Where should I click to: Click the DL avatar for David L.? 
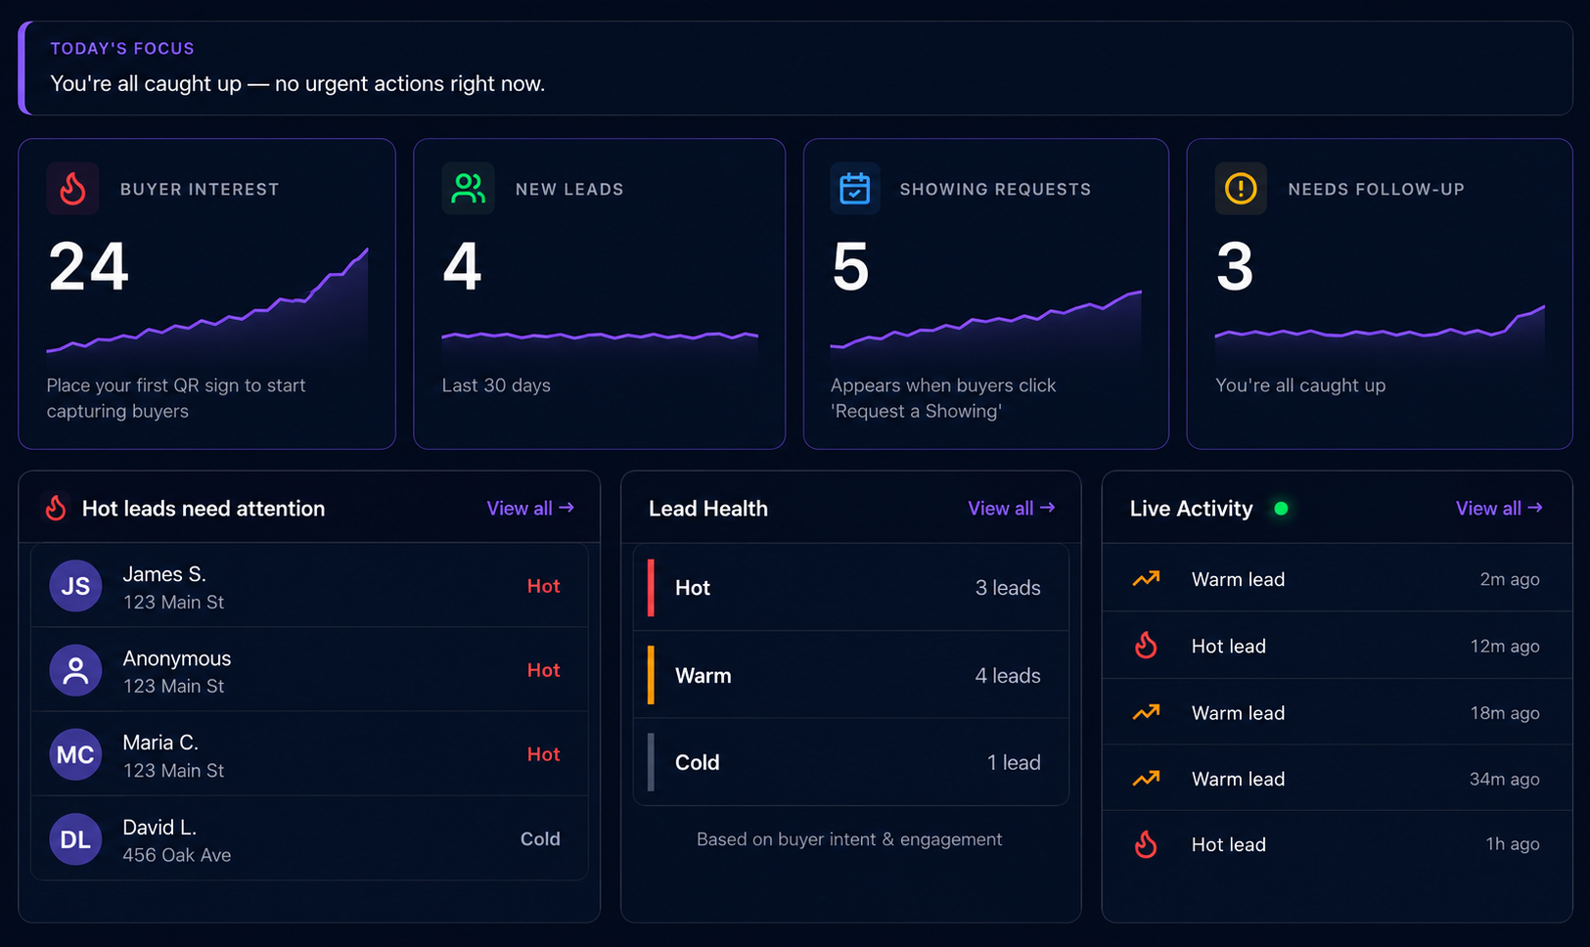tap(75, 839)
